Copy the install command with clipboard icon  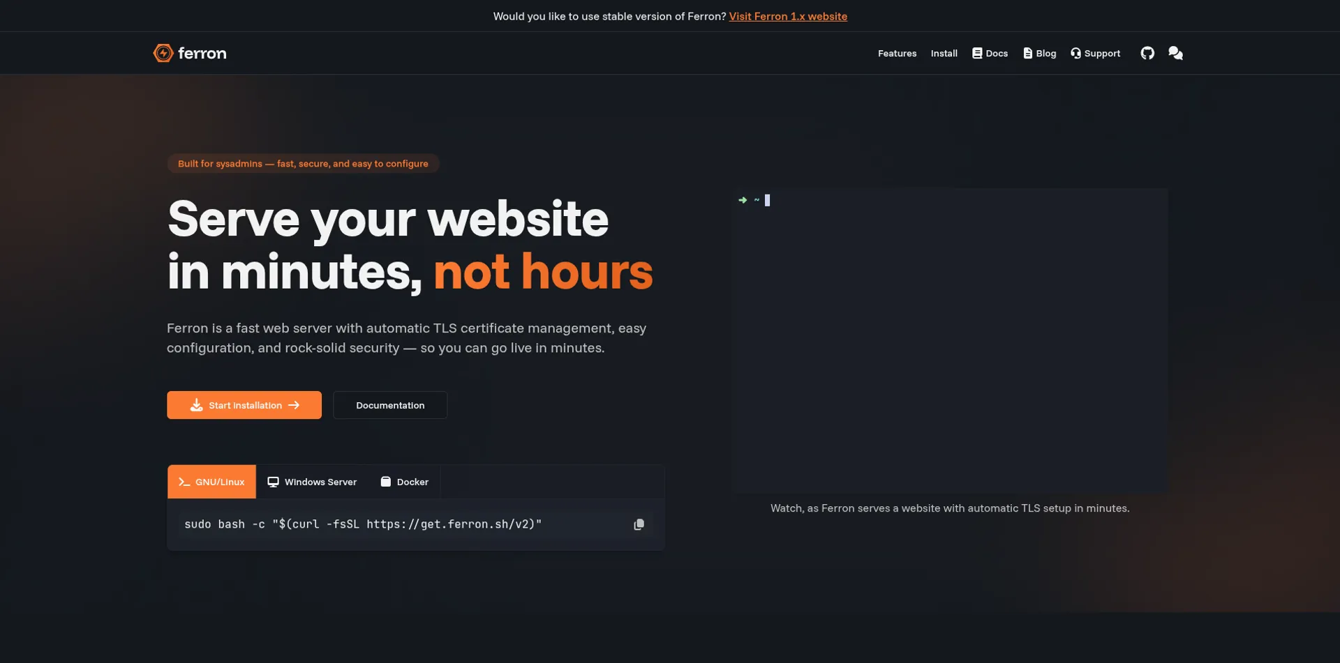(x=639, y=524)
